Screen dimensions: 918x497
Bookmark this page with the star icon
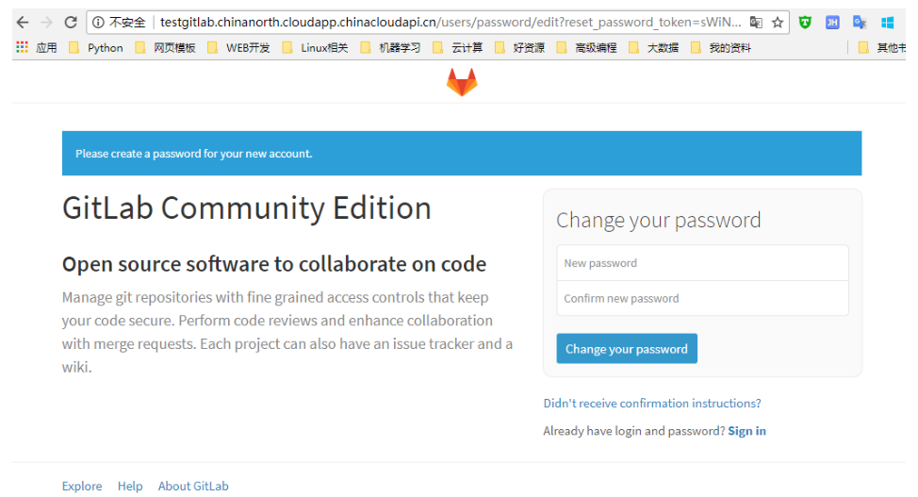click(x=778, y=23)
